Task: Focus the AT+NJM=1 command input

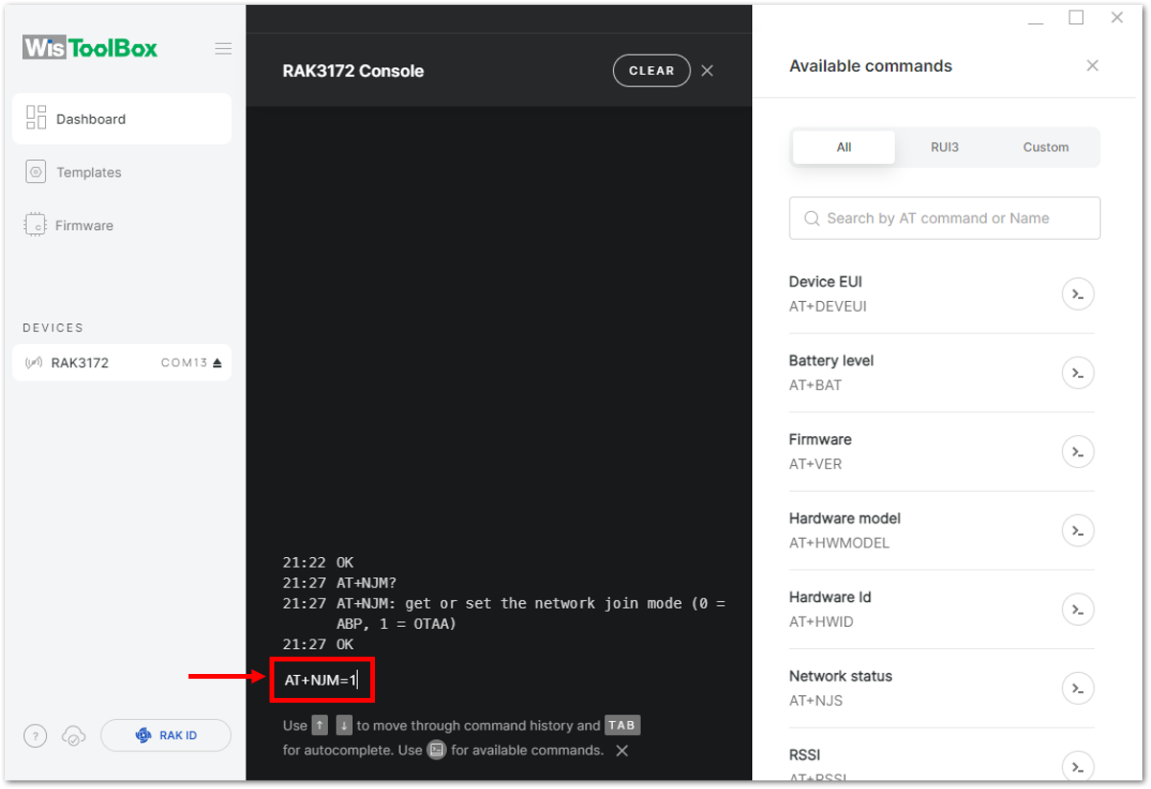Action: click(322, 681)
